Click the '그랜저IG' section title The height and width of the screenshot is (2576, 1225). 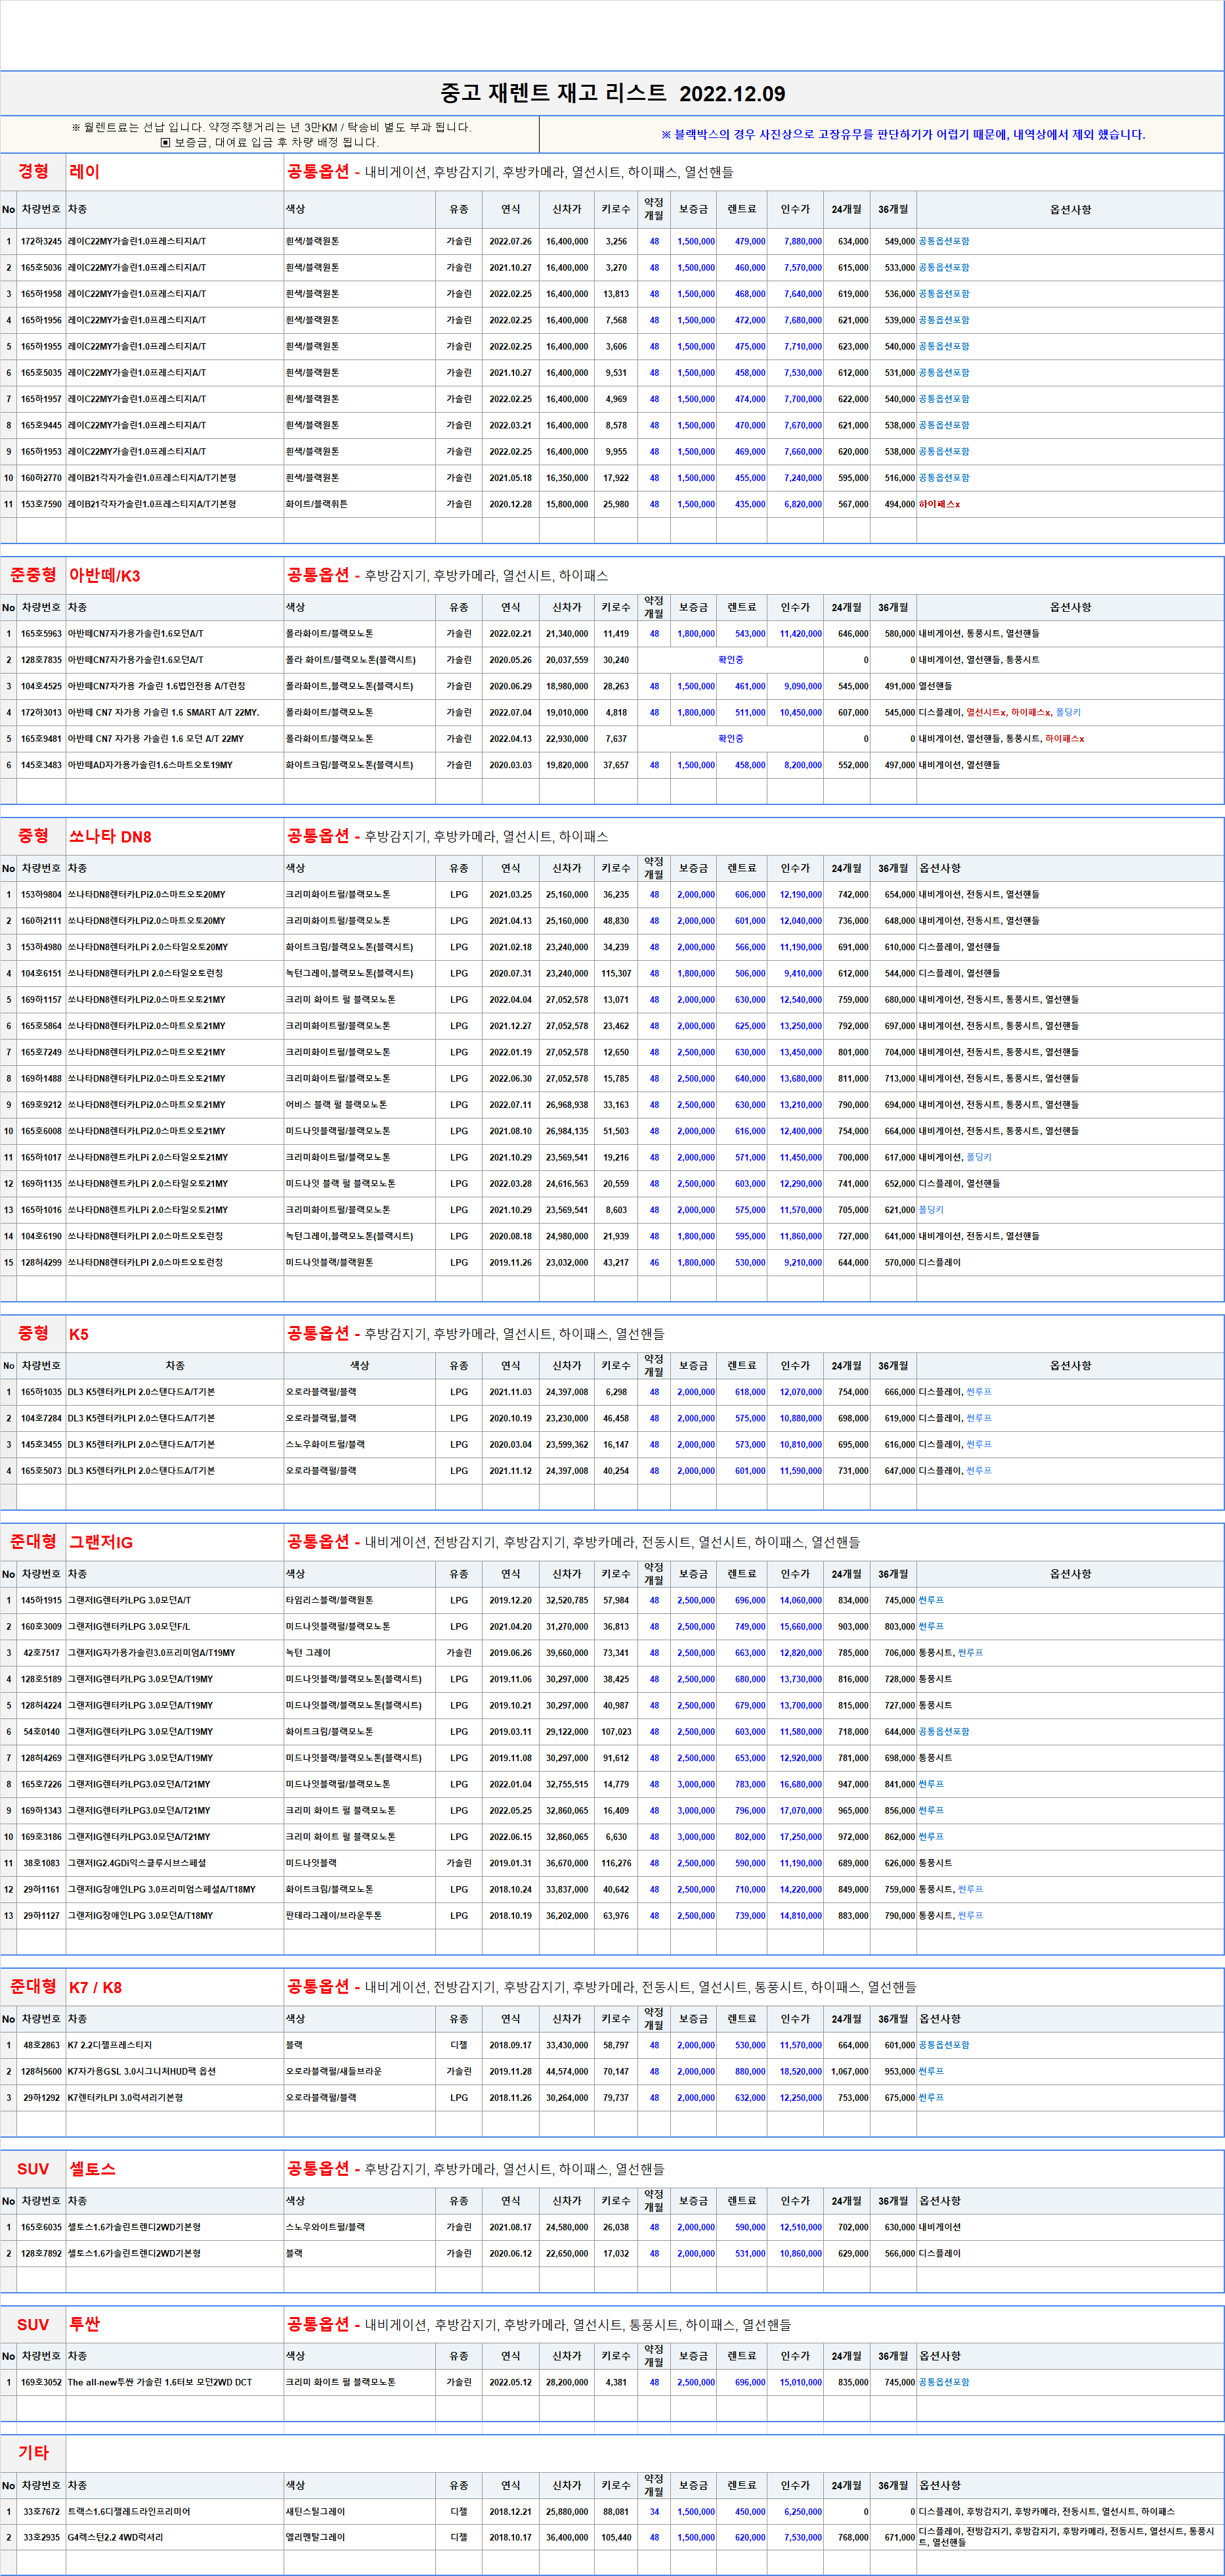pyautogui.click(x=100, y=1542)
